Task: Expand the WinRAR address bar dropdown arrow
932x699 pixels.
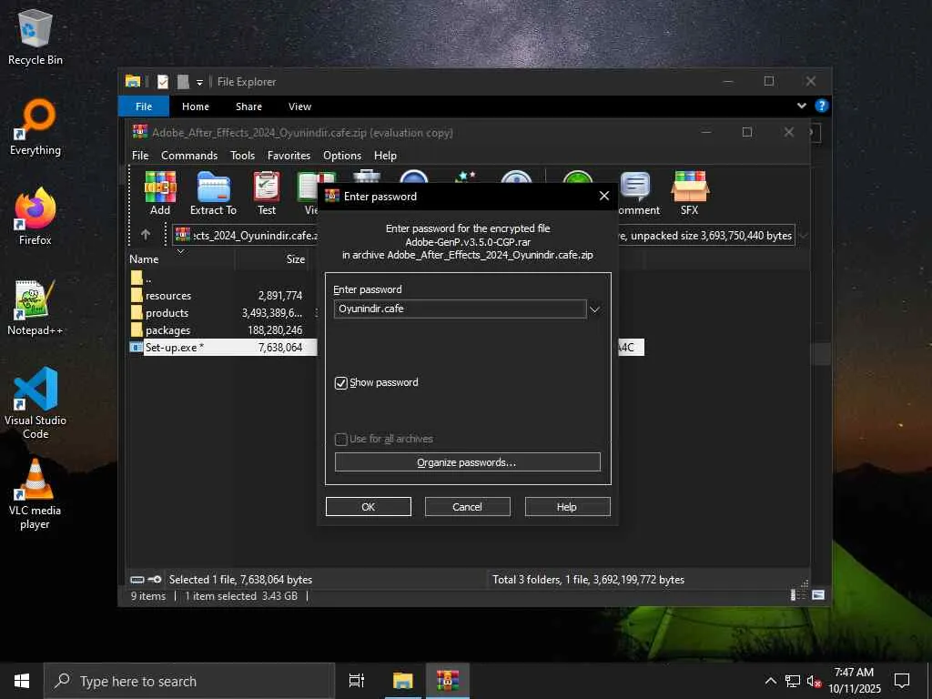Action: pos(803,236)
